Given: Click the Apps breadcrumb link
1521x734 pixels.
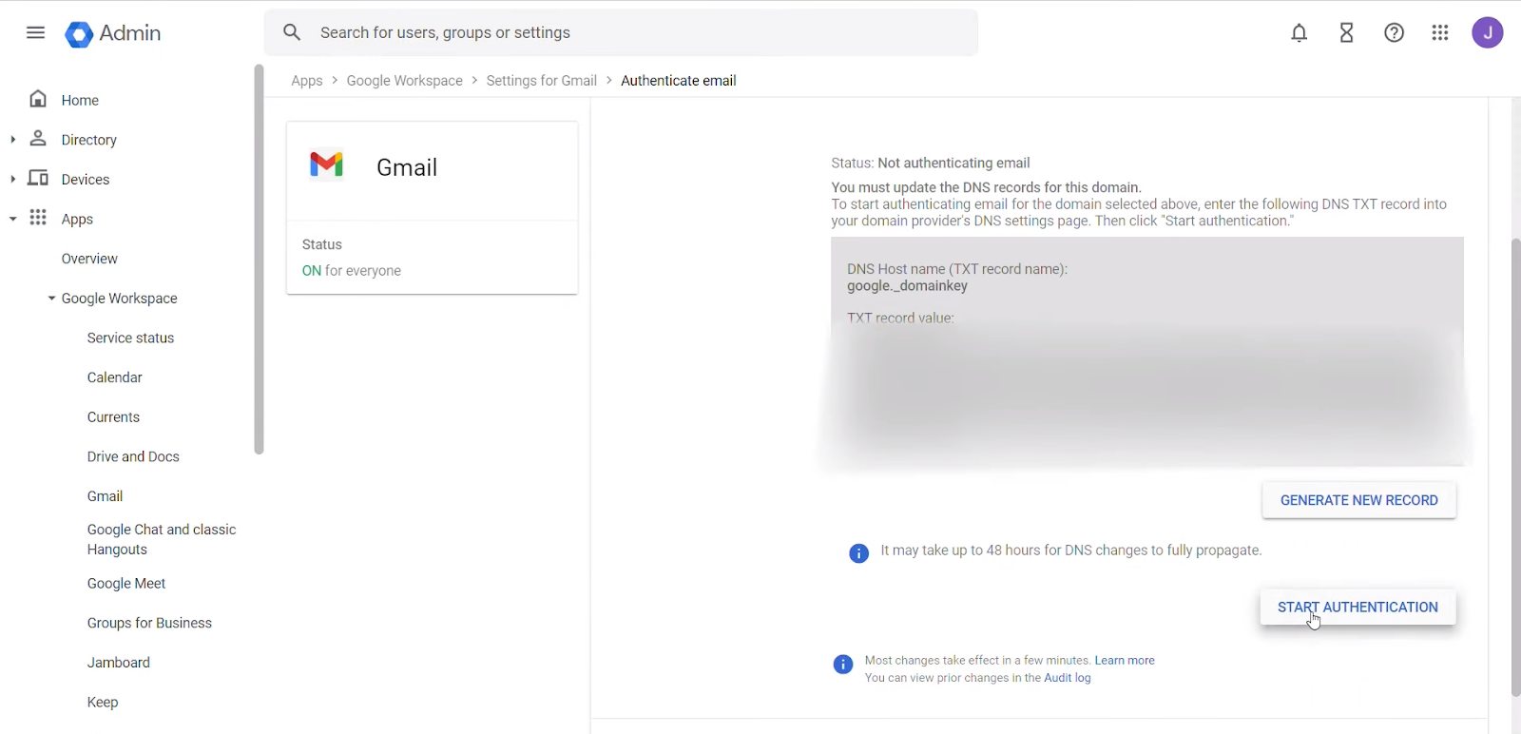Looking at the screenshot, I should tap(307, 81).
